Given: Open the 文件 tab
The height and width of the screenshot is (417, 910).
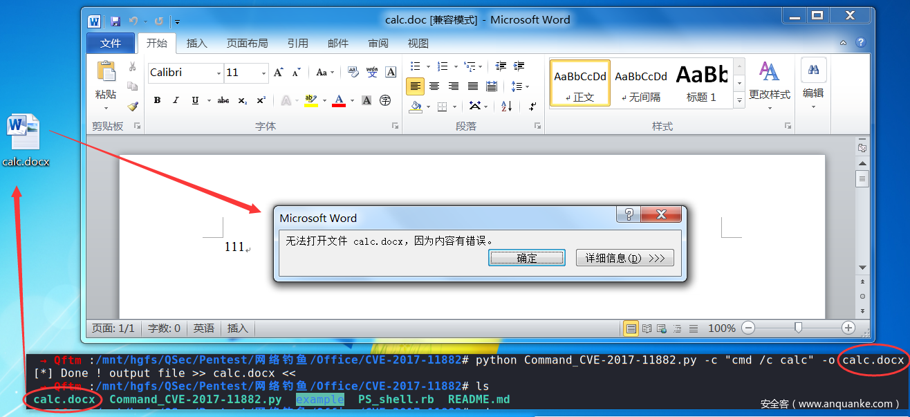Looking at the screenshot, I should pyautogui.click(x=111, y=43).
